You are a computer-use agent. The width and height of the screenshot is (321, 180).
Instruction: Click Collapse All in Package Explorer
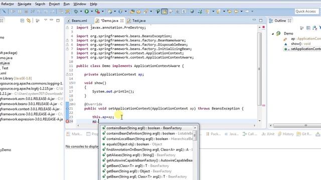click(x=22, y=20)
